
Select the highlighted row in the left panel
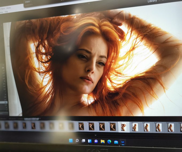(4, 102)
